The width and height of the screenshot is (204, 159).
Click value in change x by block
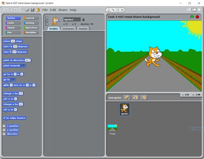(x=21, y=94)
